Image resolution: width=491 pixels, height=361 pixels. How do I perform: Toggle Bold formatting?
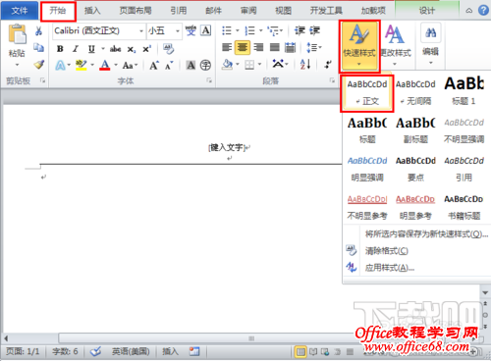pos(60,49)
